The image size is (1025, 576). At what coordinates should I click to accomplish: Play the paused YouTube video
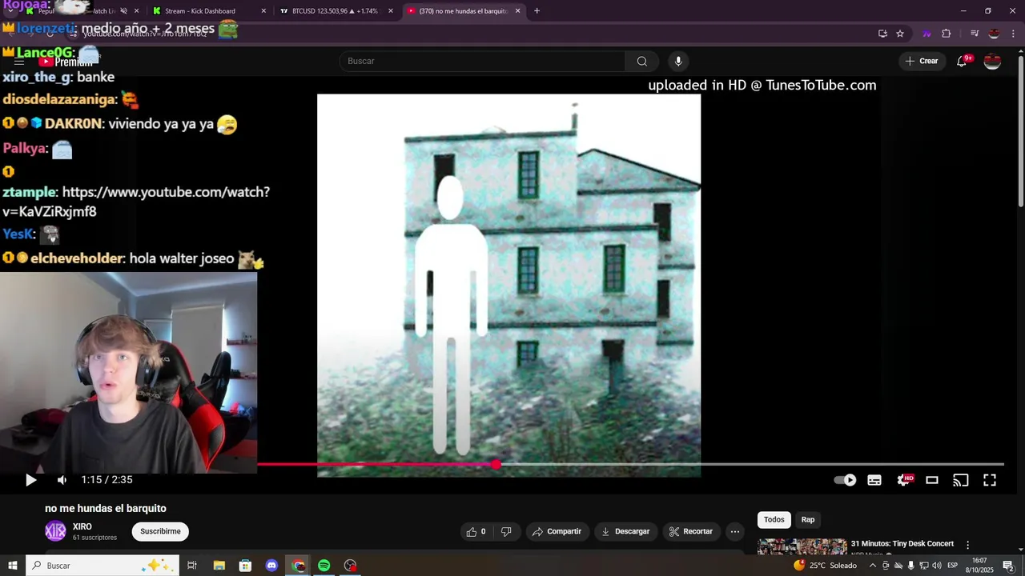click(30, 480)
